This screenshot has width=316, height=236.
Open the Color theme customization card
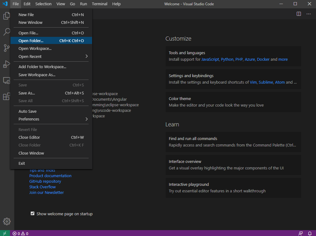tap(233, 102)
